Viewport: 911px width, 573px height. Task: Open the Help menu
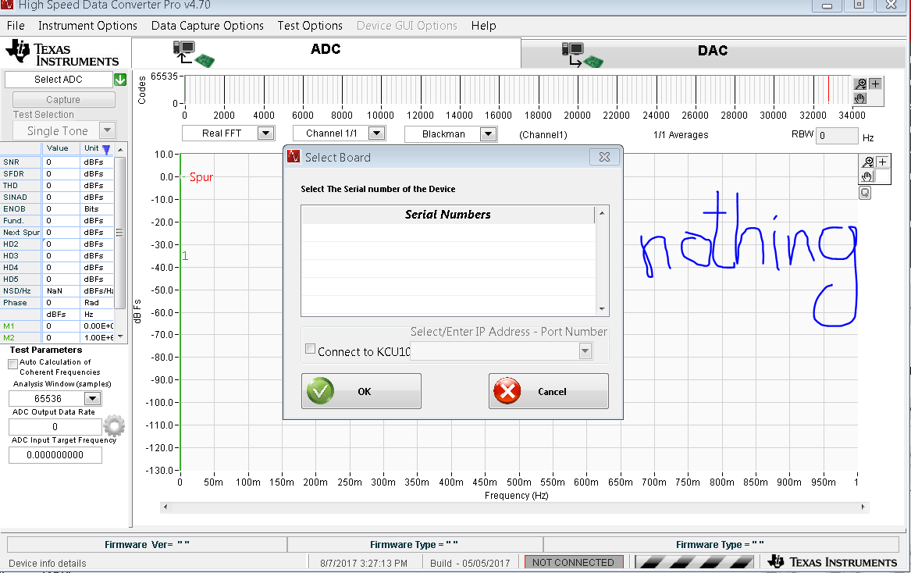483,26
